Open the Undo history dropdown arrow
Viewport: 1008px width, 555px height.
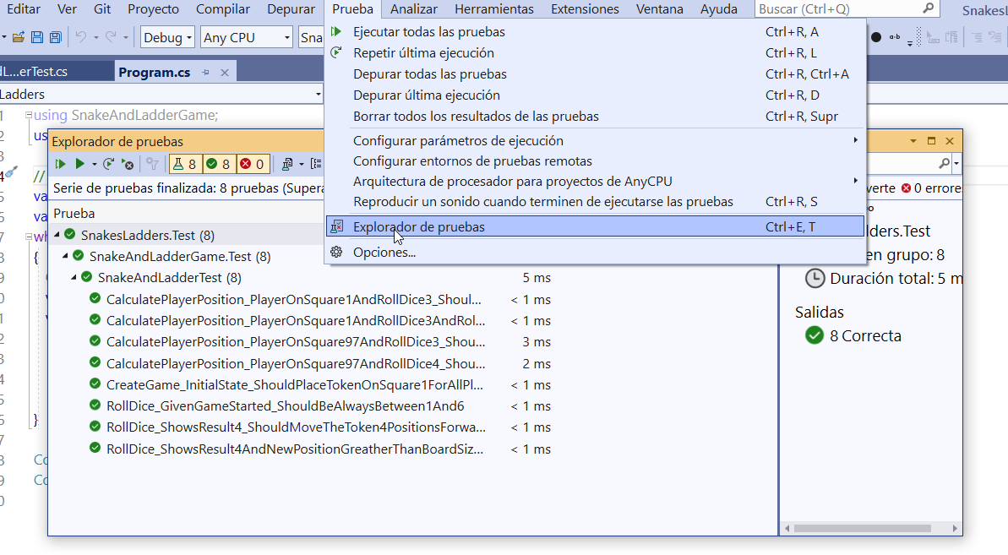[x=95, y=37]
